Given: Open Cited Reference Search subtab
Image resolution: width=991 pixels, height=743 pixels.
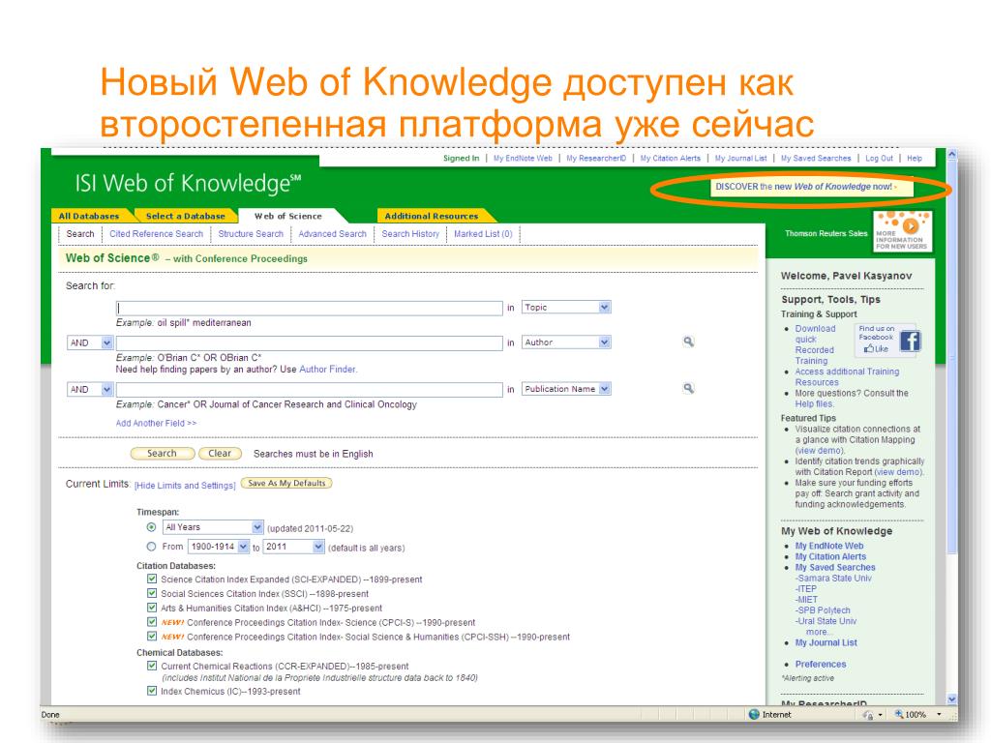Looking at the screenshot, I should coord(156,234).
